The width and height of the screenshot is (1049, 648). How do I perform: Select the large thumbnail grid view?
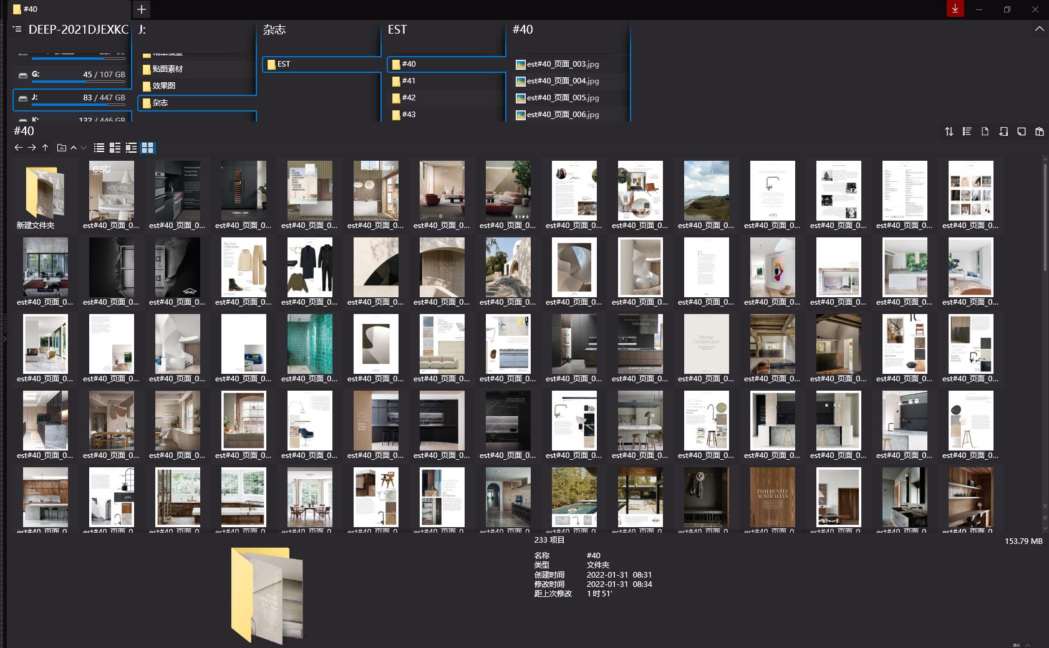pos(148,148)
